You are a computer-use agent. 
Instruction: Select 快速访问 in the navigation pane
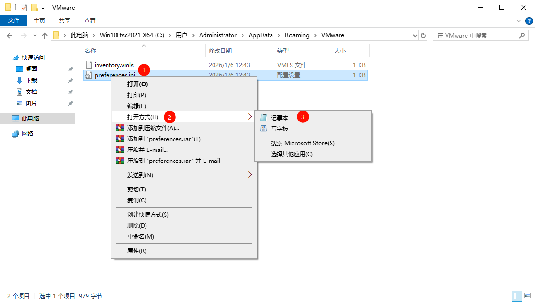(x=33, y=57)
